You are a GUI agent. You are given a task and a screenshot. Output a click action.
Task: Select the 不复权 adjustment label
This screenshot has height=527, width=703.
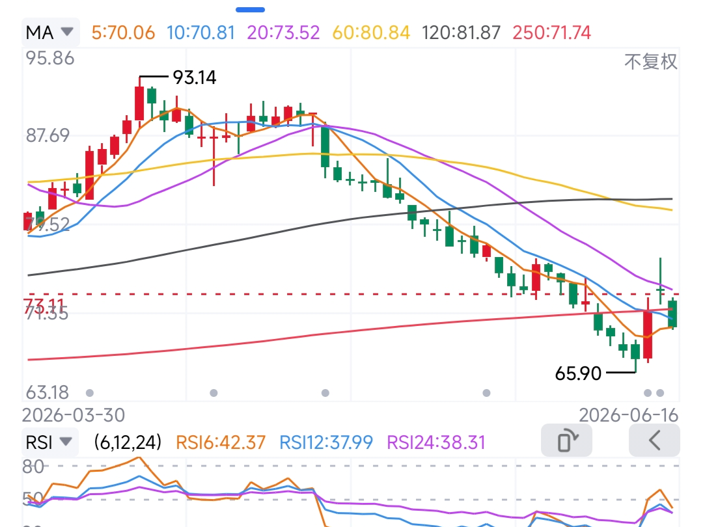coord(650,62)
